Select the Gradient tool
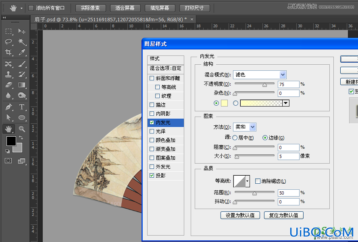 coord(22,85)
